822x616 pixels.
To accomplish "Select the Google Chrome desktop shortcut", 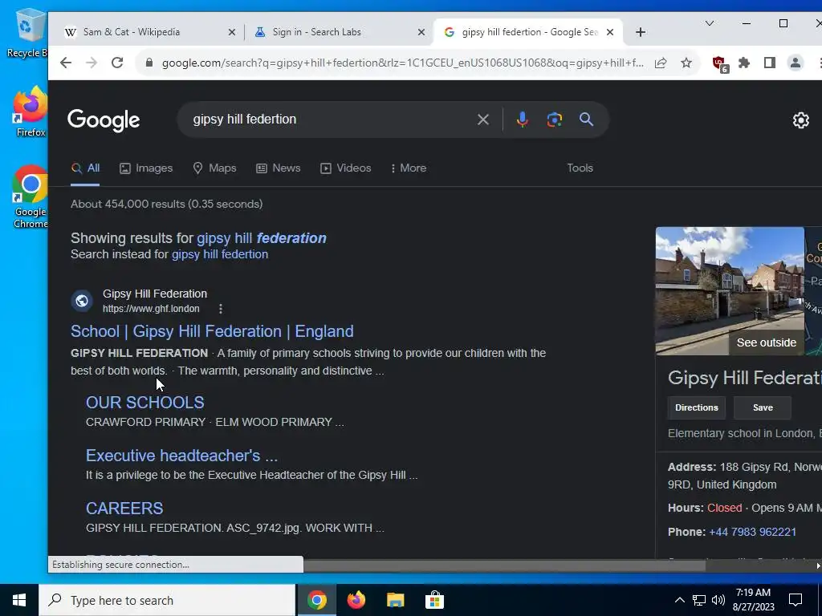I will coord(31,197).
